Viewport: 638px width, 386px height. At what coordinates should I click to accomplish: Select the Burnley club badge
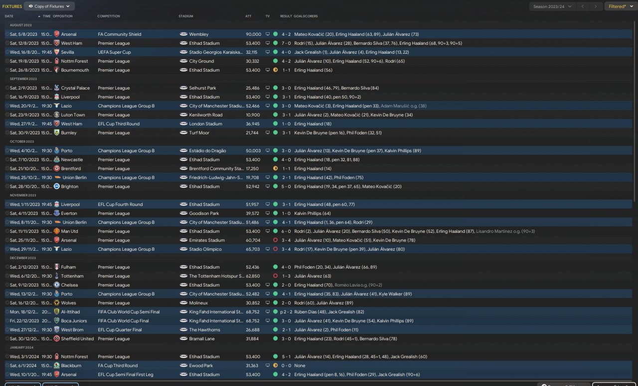(x=57, y=133)
